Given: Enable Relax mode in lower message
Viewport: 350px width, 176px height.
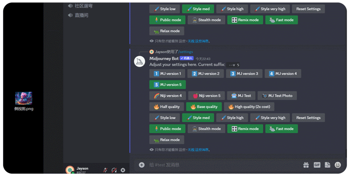Looking at the screenshot, I should coord(167,140).
